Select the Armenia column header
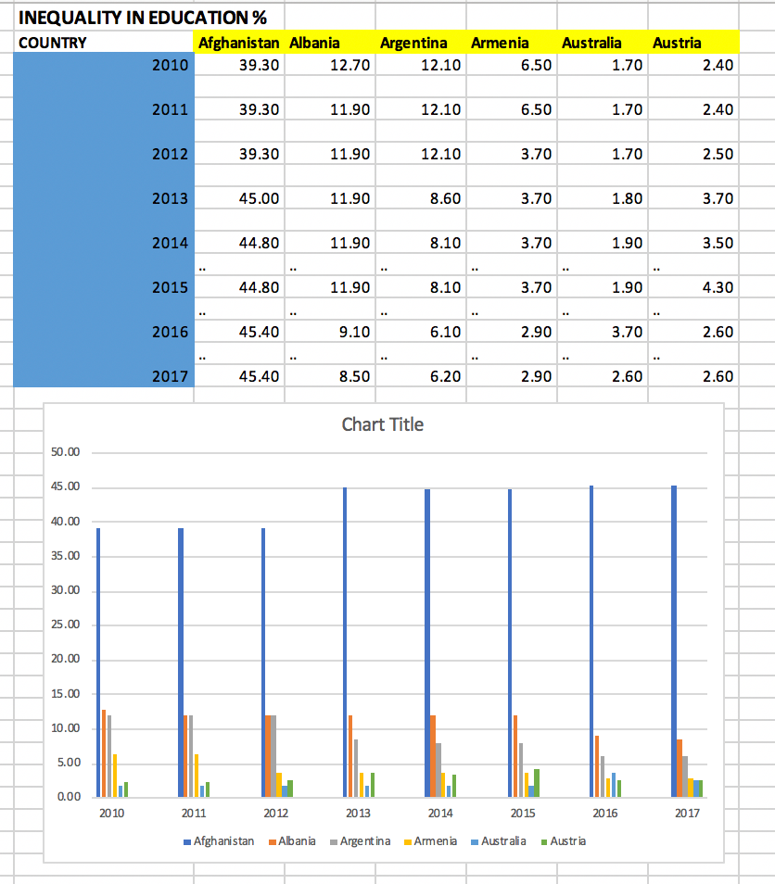The width and height of the screenshot is (775, 884). click(512, 43)
